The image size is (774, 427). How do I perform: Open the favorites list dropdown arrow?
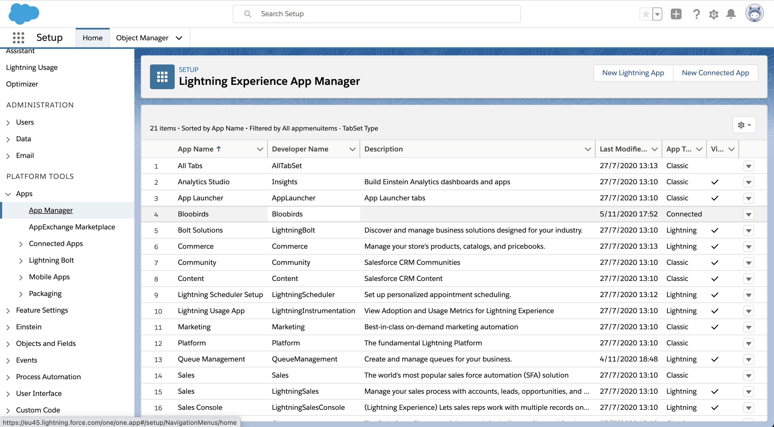pos(657,14)
